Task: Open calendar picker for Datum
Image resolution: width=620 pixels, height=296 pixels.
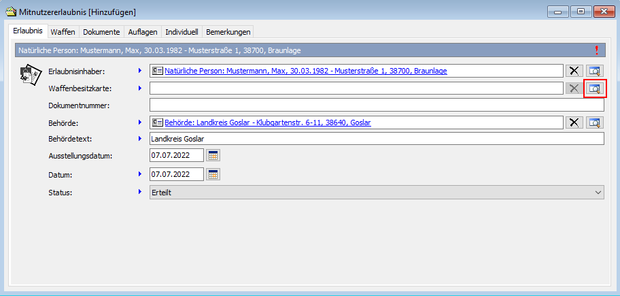Action: pos(213,175)
